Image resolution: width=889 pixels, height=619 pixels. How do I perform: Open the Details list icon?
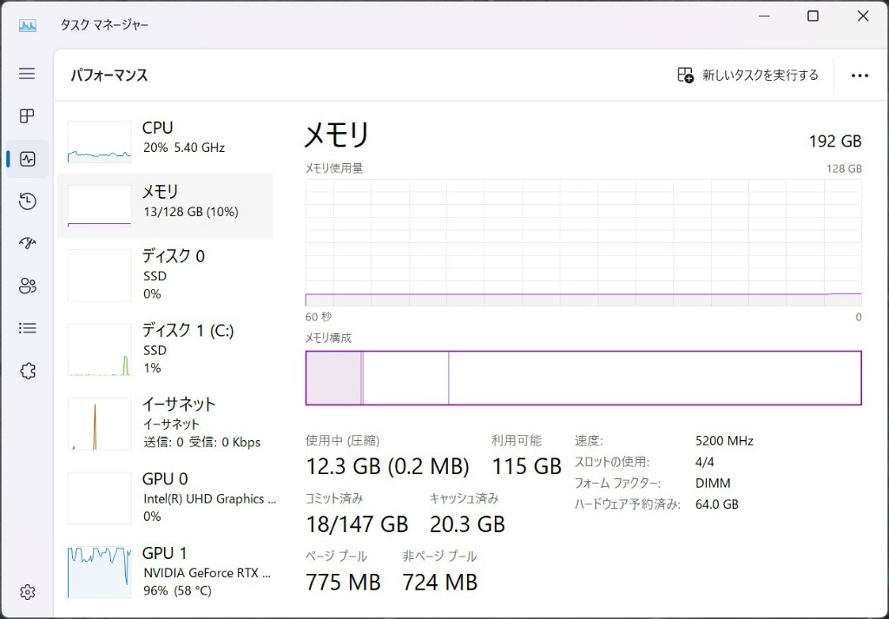coord(27,328)
